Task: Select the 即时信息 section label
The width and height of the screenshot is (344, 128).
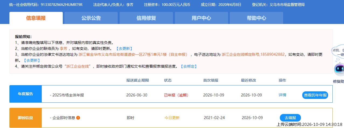Action: (x=26, y=118)
